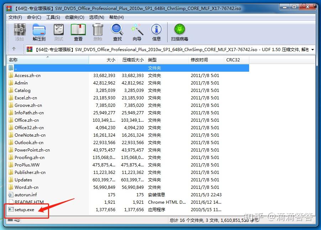Select the ProPlus.WW folder row
The width and height of the screenshot is (321, 230).
point(128,165)
